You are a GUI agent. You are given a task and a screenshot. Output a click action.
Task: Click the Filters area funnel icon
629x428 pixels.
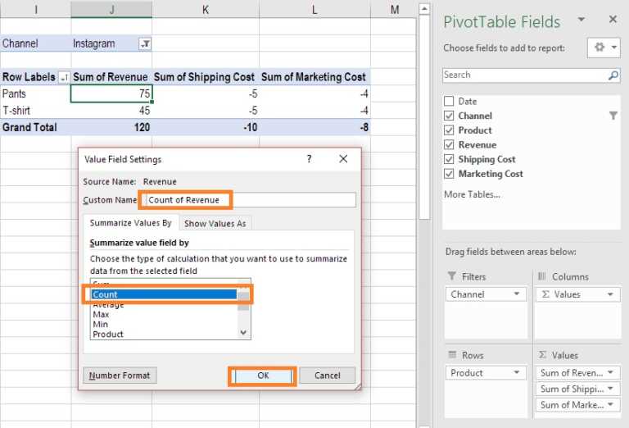452,276
